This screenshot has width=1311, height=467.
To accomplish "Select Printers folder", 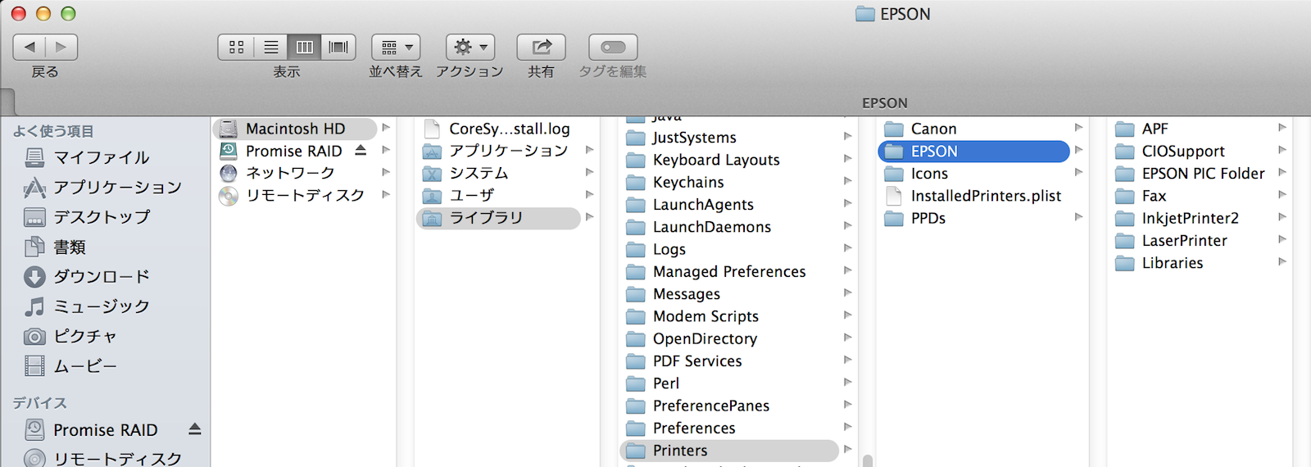I will tap(729, 451).
